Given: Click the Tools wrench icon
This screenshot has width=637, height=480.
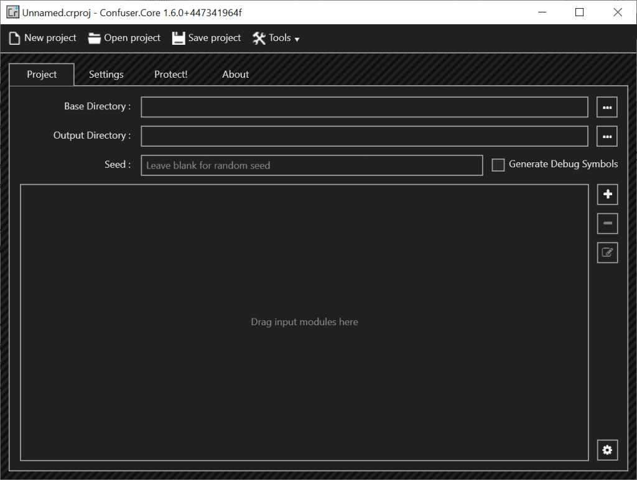Looking at the screenshot, I should [x=259, y=38].
